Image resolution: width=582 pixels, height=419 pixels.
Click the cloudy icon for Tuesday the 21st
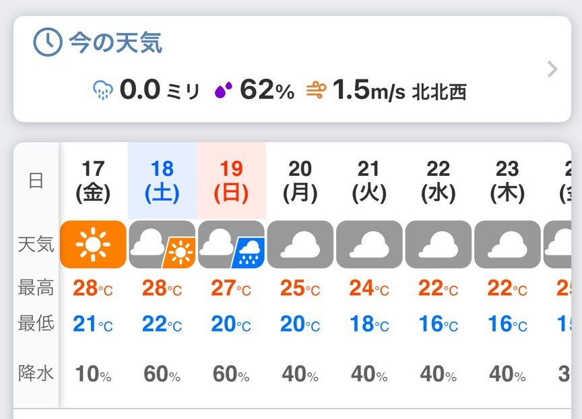[x=369, y=244]
